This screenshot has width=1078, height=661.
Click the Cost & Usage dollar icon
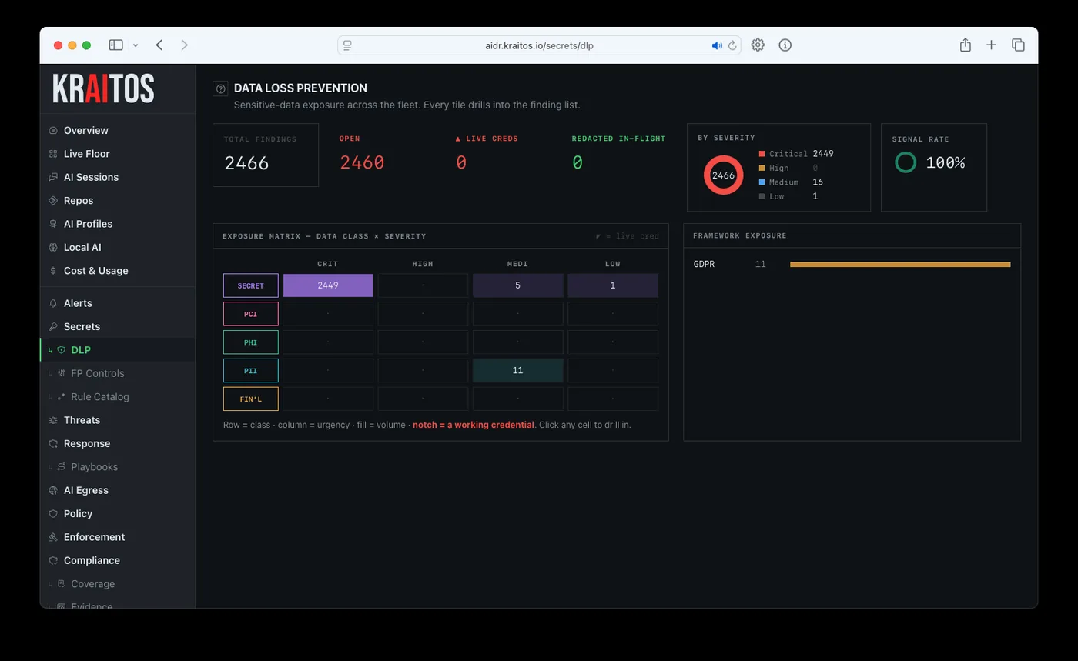tap(53, 271)
